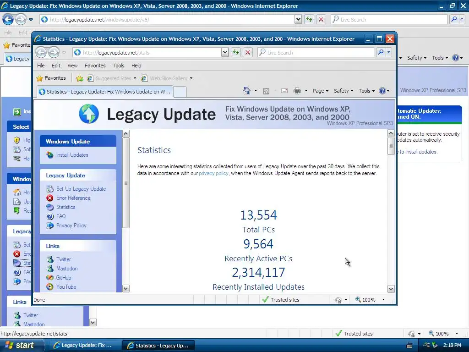Click Print icon in command bar
This screenshot has height=352, width=469.
coord(297,91)
